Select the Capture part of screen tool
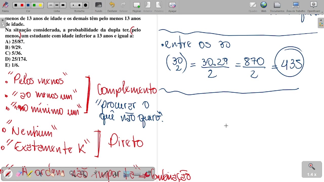Screen dimensions: 324x182 click(x=127, y=174)
